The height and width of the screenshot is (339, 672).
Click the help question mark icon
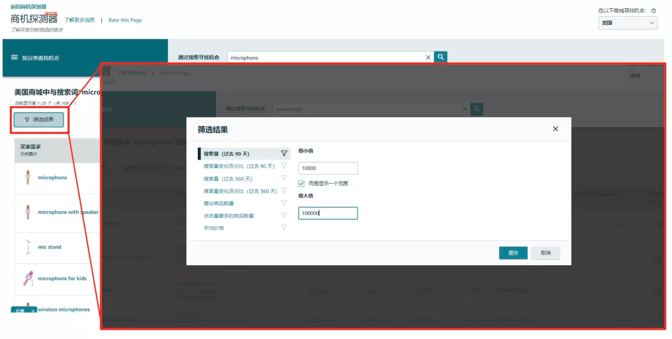pyautogui.click(x=653, y=11)
